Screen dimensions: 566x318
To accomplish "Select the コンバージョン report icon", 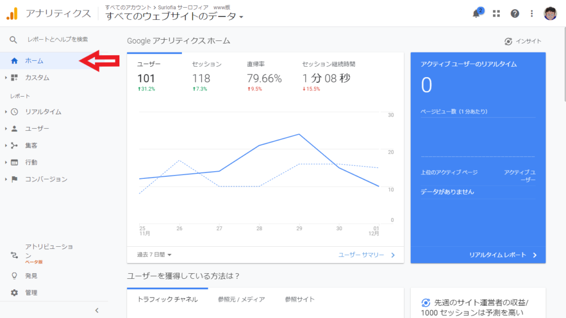I will 42,179.
